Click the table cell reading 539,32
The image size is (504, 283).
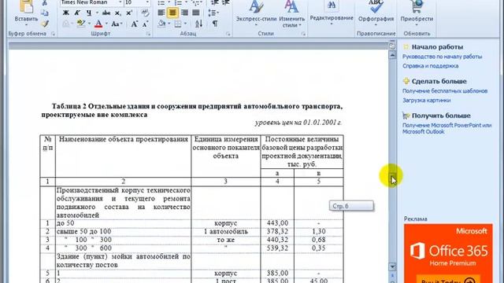point(277,248)
